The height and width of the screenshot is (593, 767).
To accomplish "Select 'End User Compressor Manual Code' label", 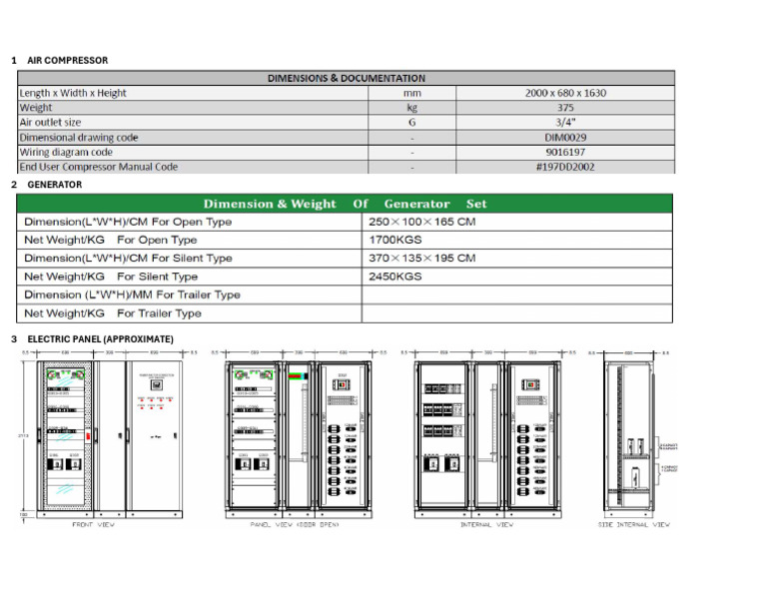I will (98, 167).
